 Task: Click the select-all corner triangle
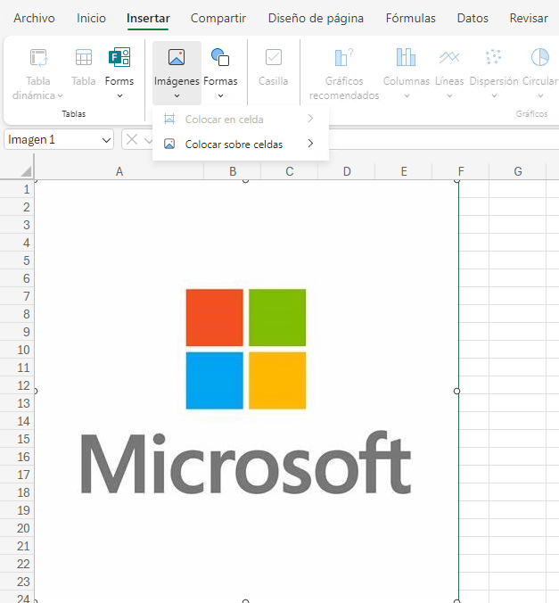(x=26, y=171)
